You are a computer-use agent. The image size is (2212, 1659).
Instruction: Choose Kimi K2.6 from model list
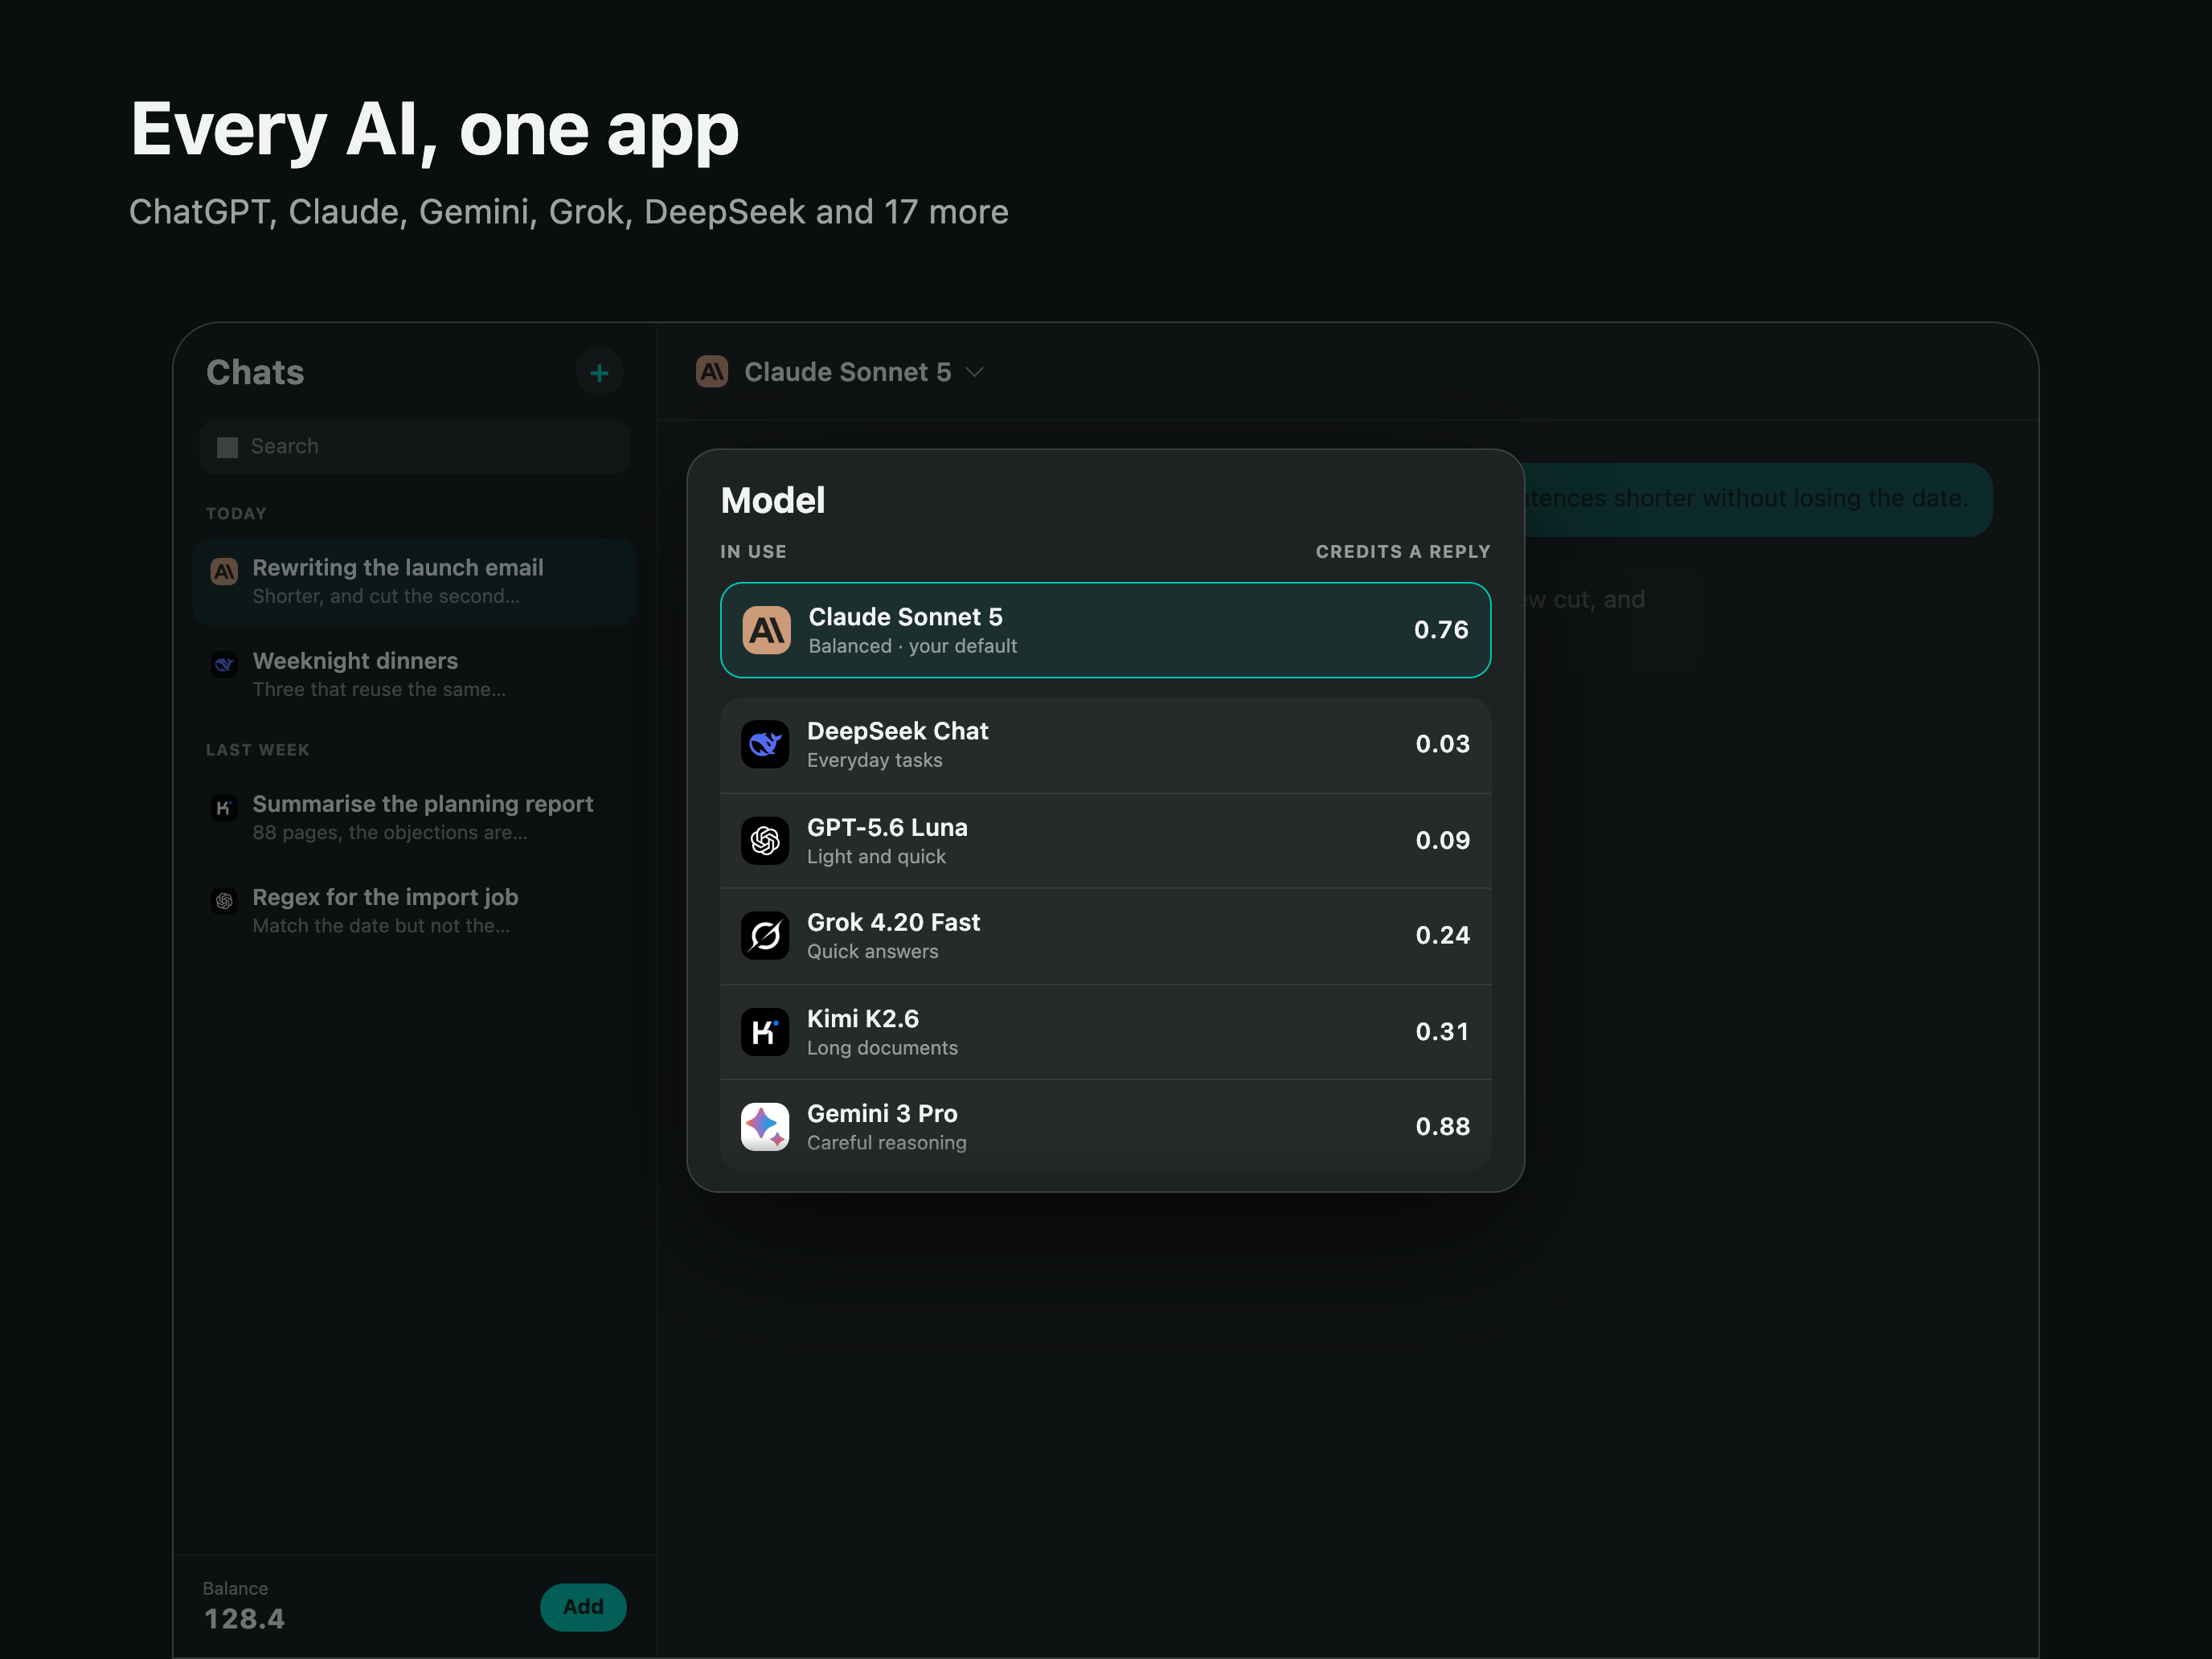tap(1106, 1031)
